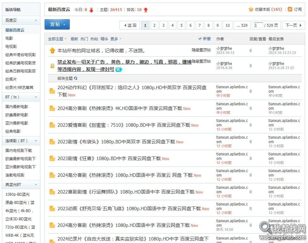This screenshot has height=243, width=308.
Task: Jump to last page 529
Action: click(x=242, y=25)
